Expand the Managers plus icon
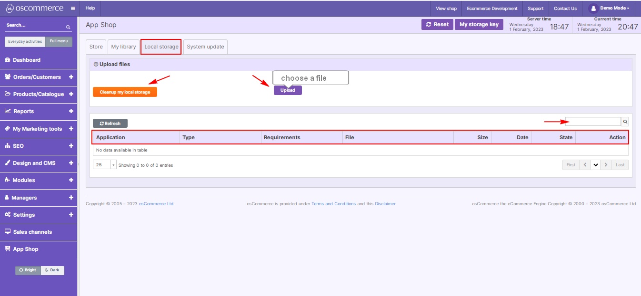The image size is (641, 296). click(71, 198)
